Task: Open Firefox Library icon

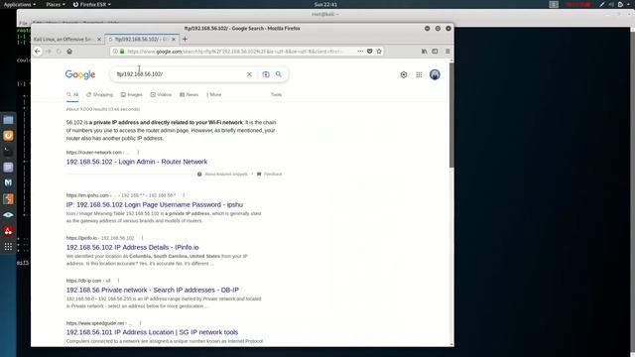Action: tap(424, 52)
